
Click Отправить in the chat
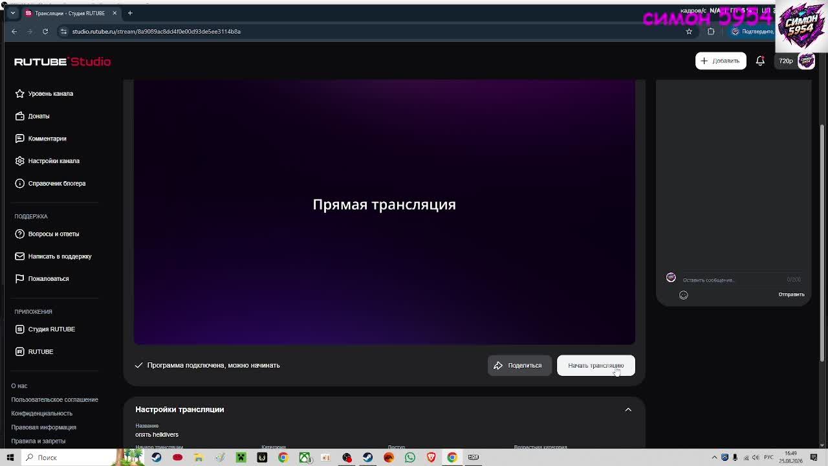[x=791, y=294]
